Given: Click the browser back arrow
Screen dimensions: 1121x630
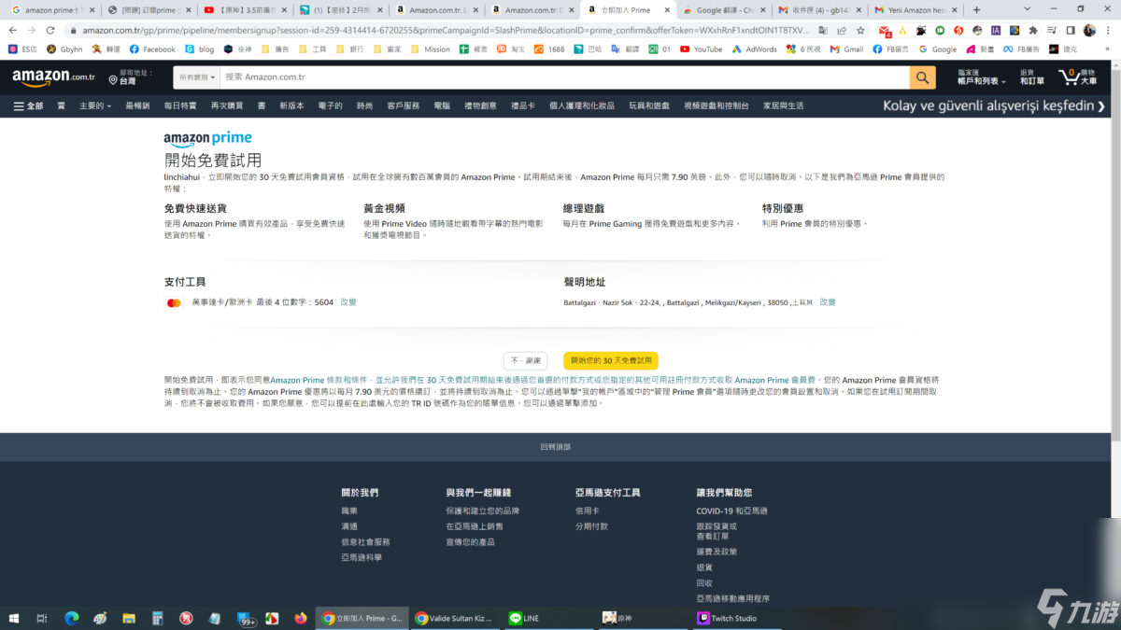Looking at the screenshot, I should click(13, 30).
